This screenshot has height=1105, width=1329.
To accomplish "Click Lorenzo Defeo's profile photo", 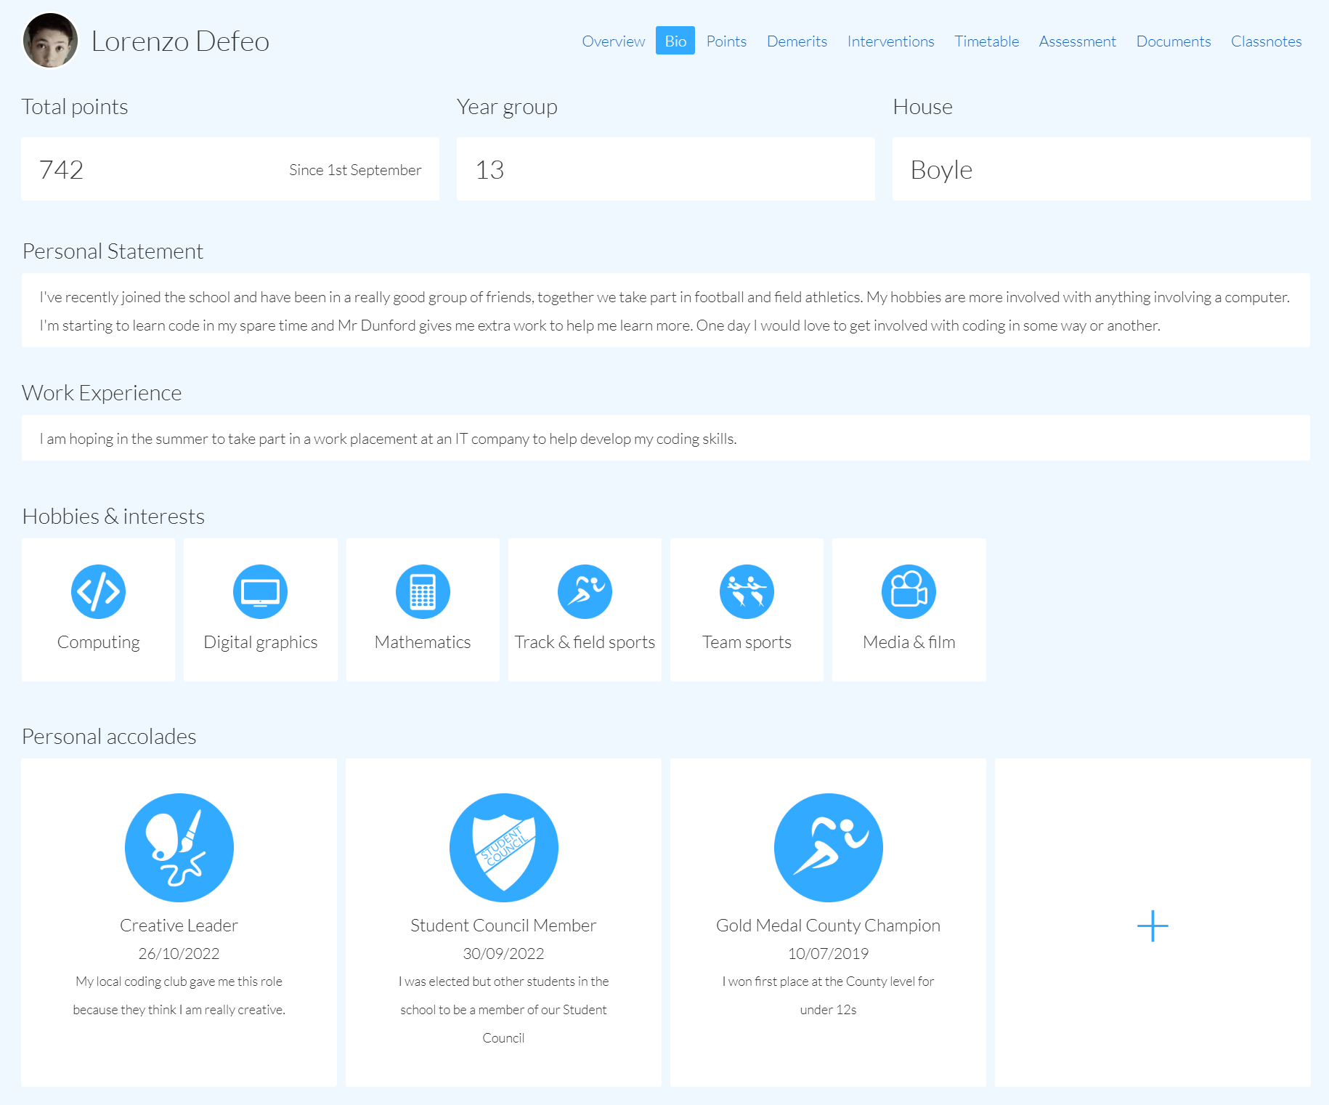I will pyautogui.click(x=50, y=41).
